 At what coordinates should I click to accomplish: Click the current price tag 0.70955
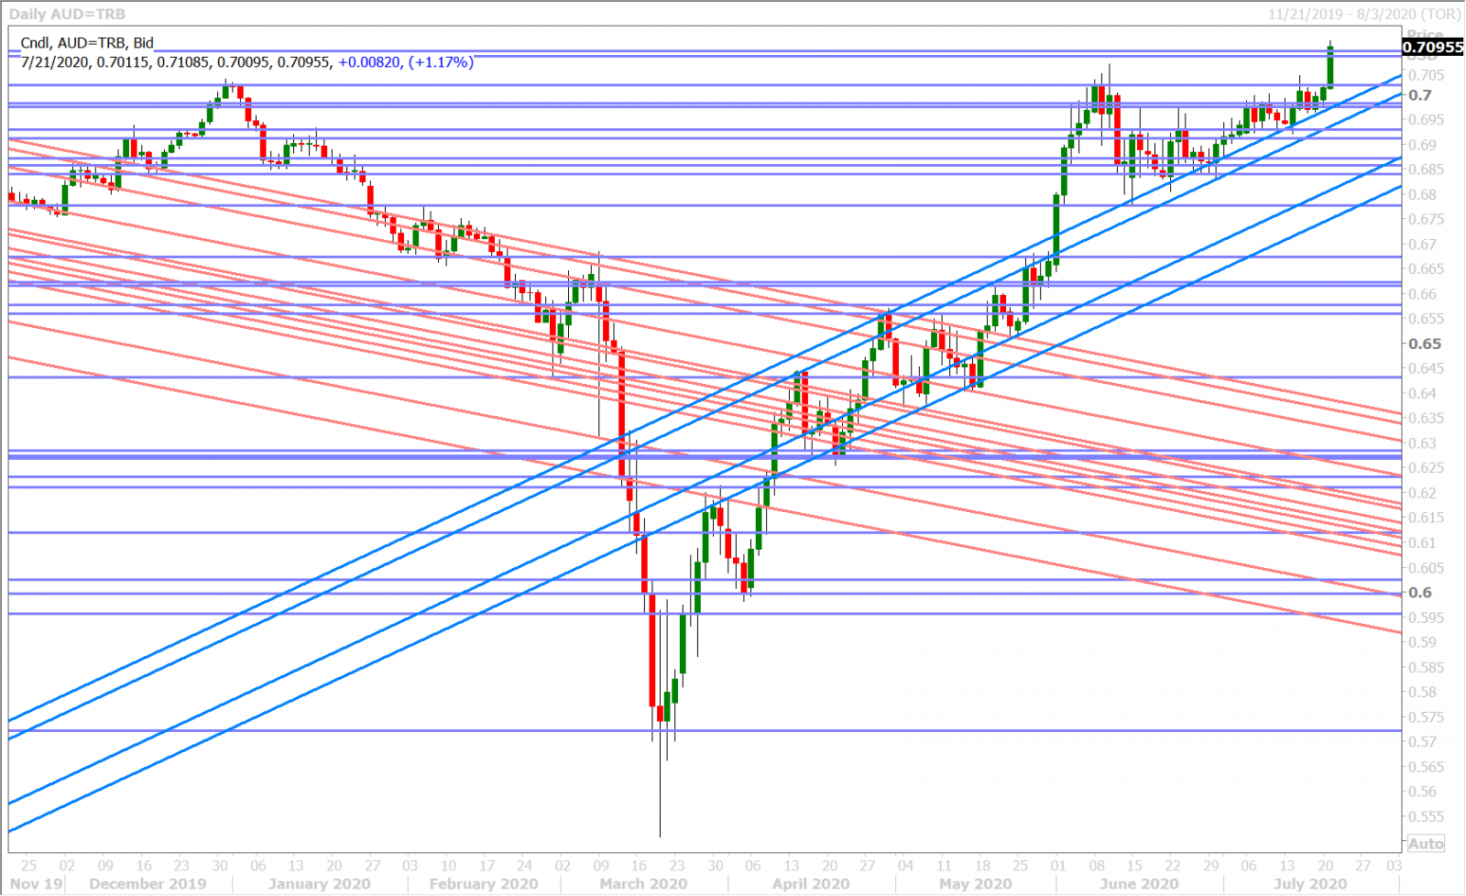pyautogui.click(x=1433, y=48)
